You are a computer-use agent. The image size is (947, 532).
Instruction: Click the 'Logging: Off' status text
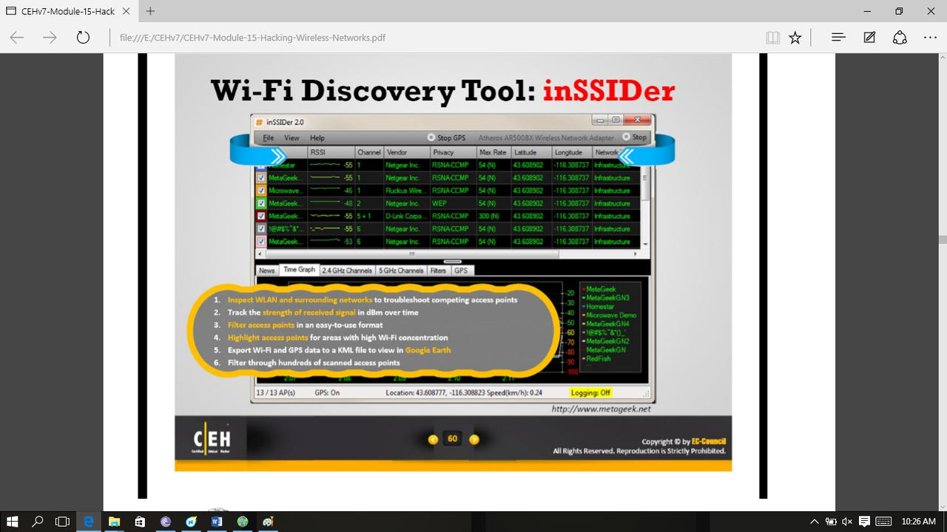pyautogui.click(x=590, y=392)
